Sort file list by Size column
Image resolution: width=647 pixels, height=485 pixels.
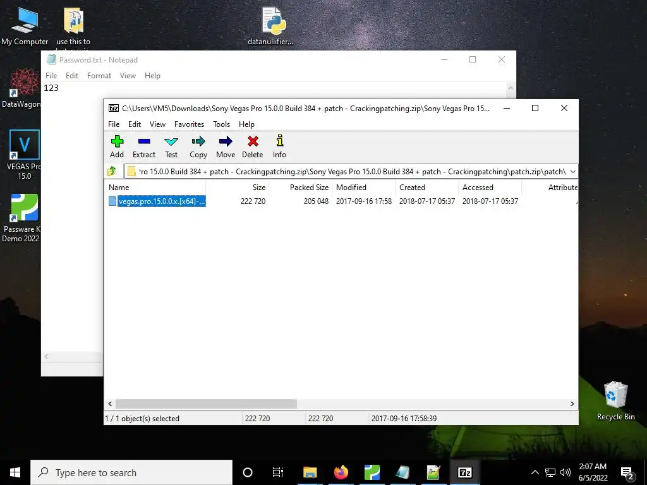(x=238, y=187)
